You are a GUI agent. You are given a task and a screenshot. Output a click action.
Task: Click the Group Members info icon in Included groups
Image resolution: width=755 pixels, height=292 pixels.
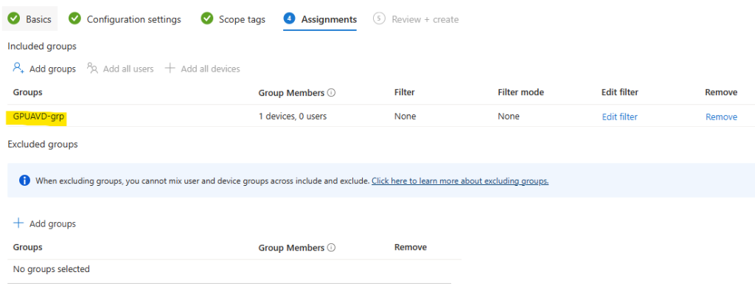331,92
